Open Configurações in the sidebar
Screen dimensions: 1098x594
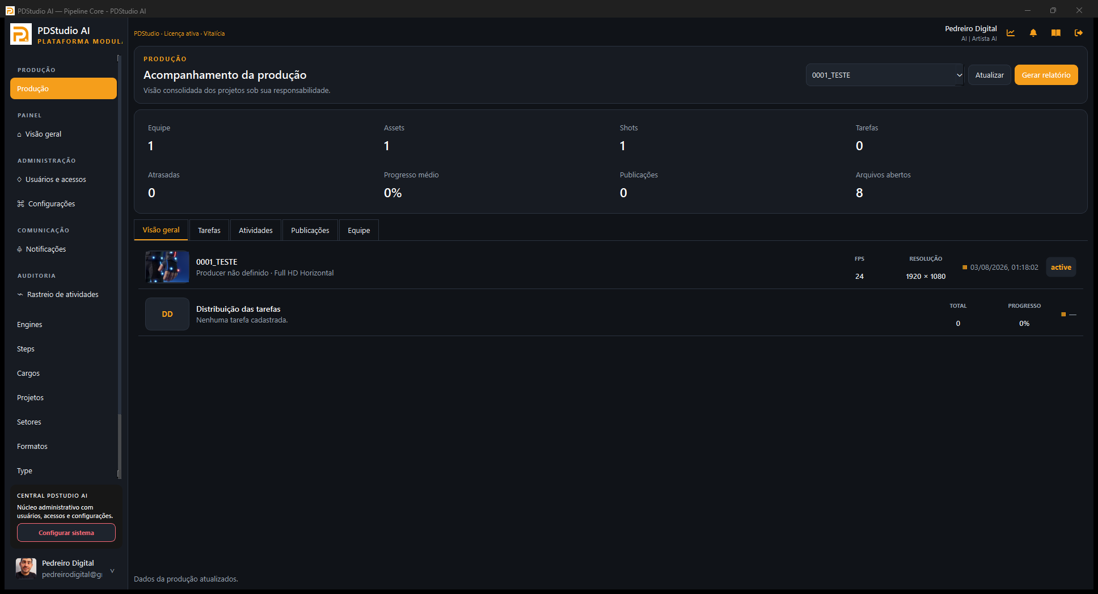click(x=64, y=203)
